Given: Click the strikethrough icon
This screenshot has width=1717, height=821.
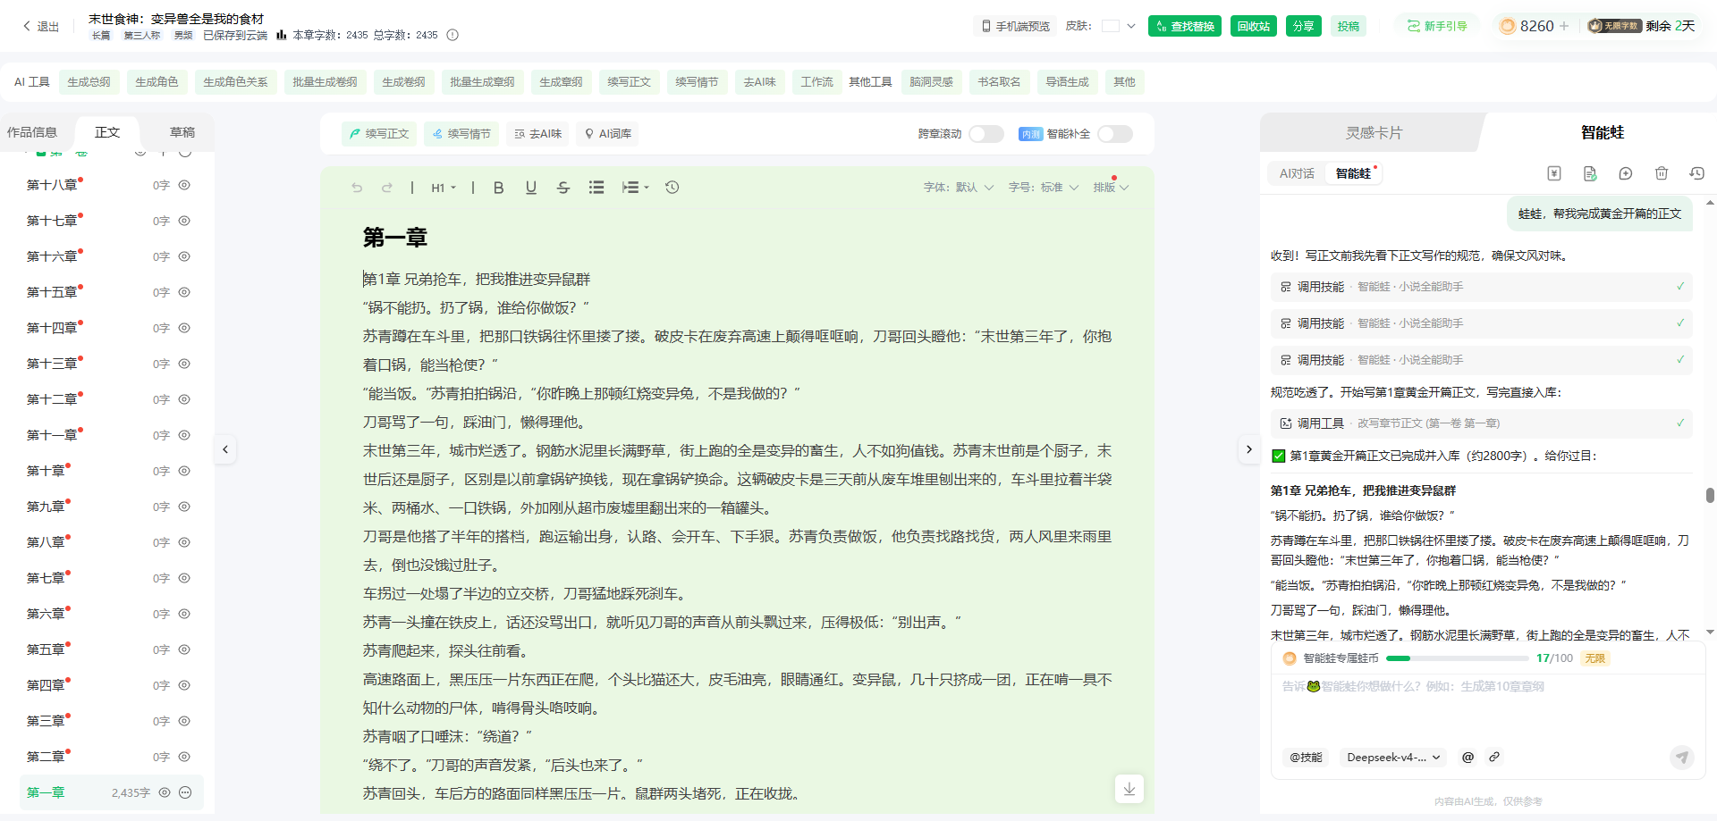Looking at the screenshot, I should pos(563,188).
